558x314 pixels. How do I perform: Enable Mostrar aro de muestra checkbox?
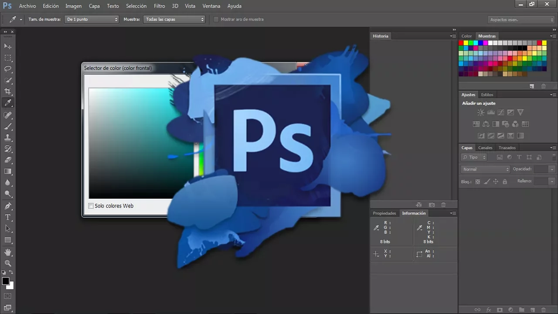216,19
